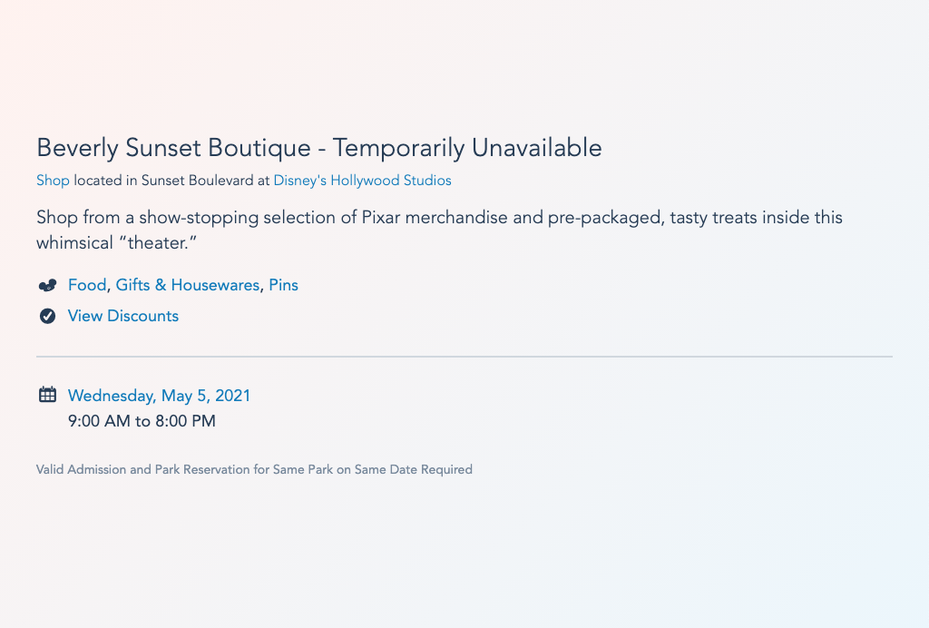The width and height of the screenshot is (929, 628).
Task: Click the 8:00 PM closing time
Action: (186, 421)
